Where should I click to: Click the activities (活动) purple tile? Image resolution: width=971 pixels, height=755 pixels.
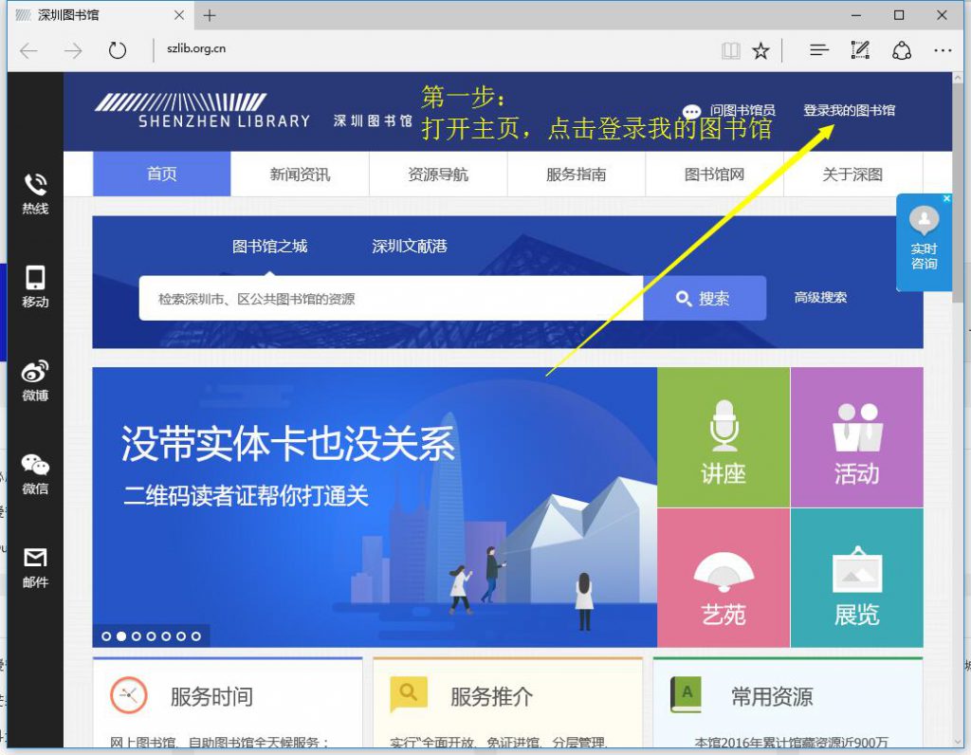pos(856,438)
